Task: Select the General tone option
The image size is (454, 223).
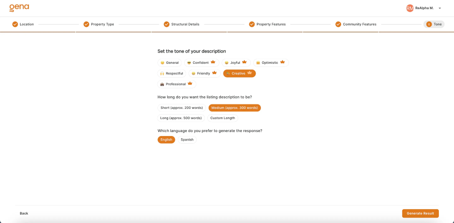Action: pyautogui.click(x=169, y=63)
